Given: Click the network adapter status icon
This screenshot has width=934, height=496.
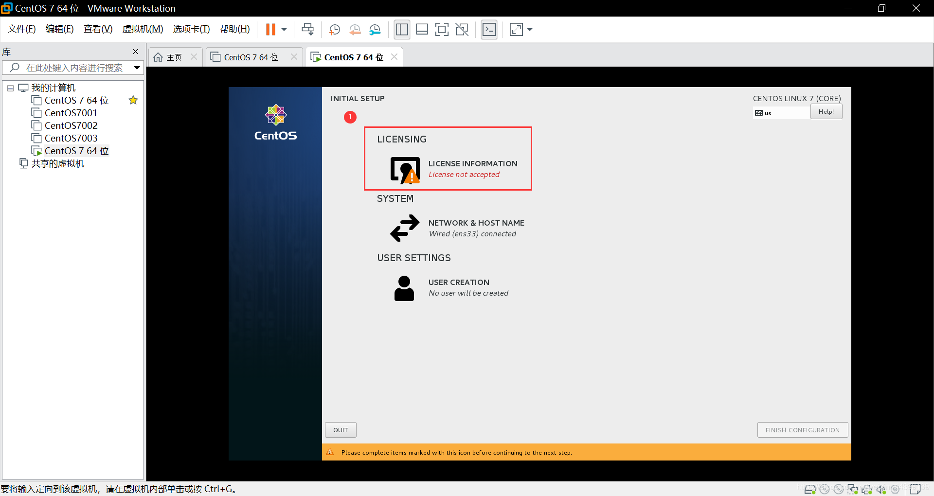Looking at the screenshot, I should [853, 489].
